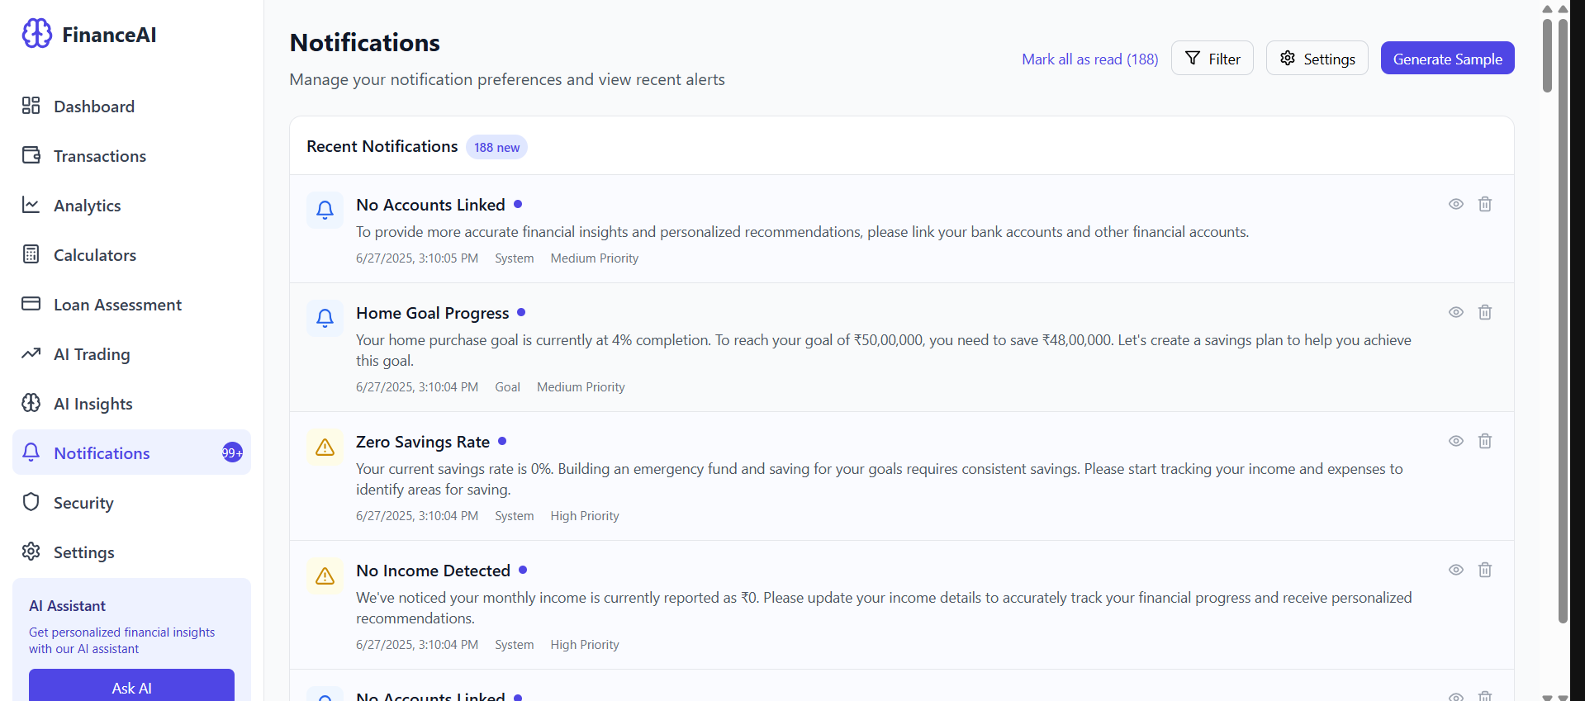Open Dashboard from the sidebar

click(131, 107)
